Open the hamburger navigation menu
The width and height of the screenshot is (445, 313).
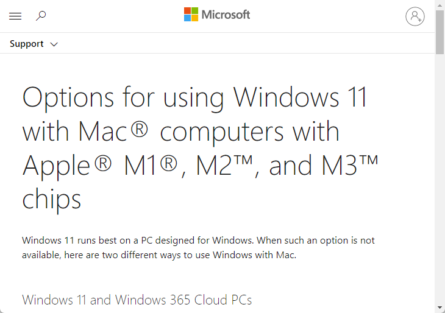[x=15, y=16]
